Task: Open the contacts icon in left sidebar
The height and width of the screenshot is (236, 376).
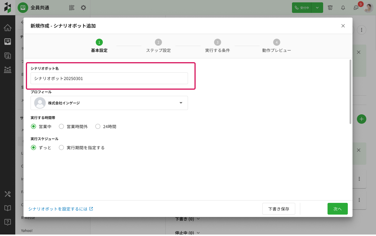Action: [x=8, y=56]
